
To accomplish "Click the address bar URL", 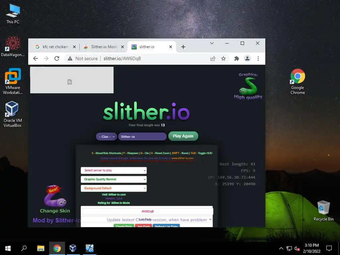I will pyautogui.click(x=122, y=58).
